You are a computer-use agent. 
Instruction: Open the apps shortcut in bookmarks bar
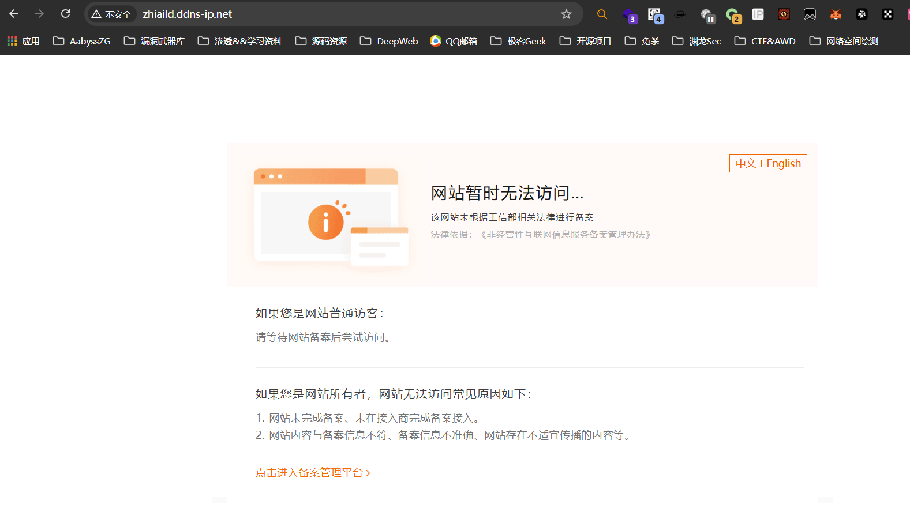(x=24, y=41)
